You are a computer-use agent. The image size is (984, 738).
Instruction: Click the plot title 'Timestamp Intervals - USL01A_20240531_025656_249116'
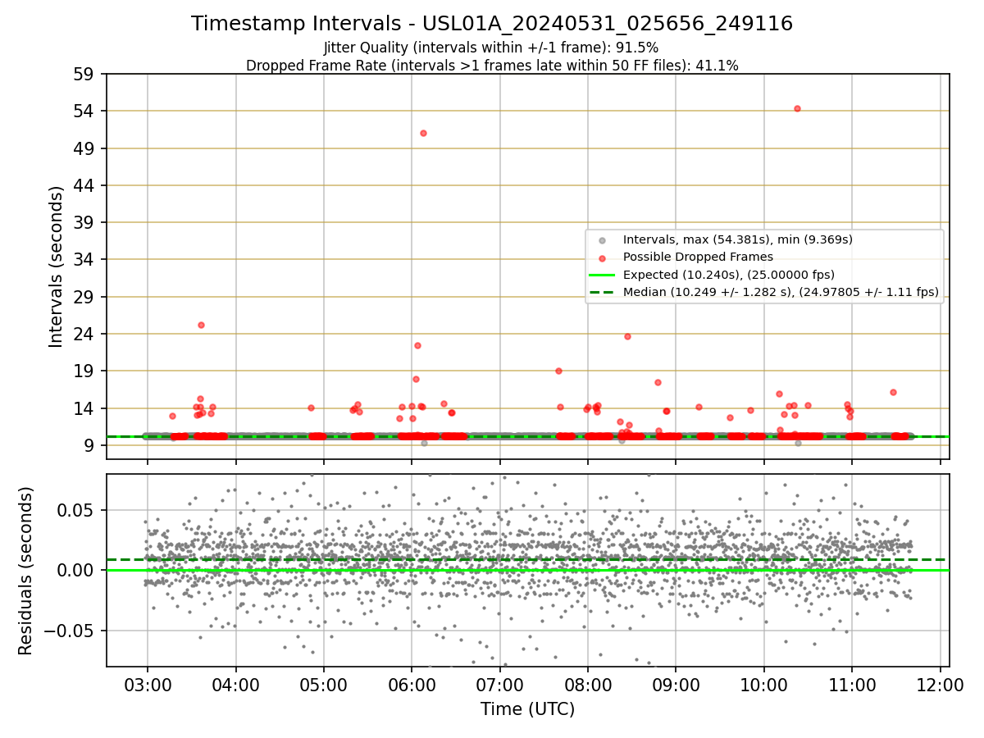tap(492, 24)
